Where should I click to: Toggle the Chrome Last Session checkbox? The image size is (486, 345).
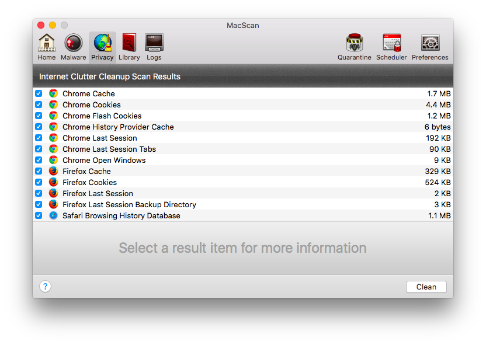click(39, 138)
